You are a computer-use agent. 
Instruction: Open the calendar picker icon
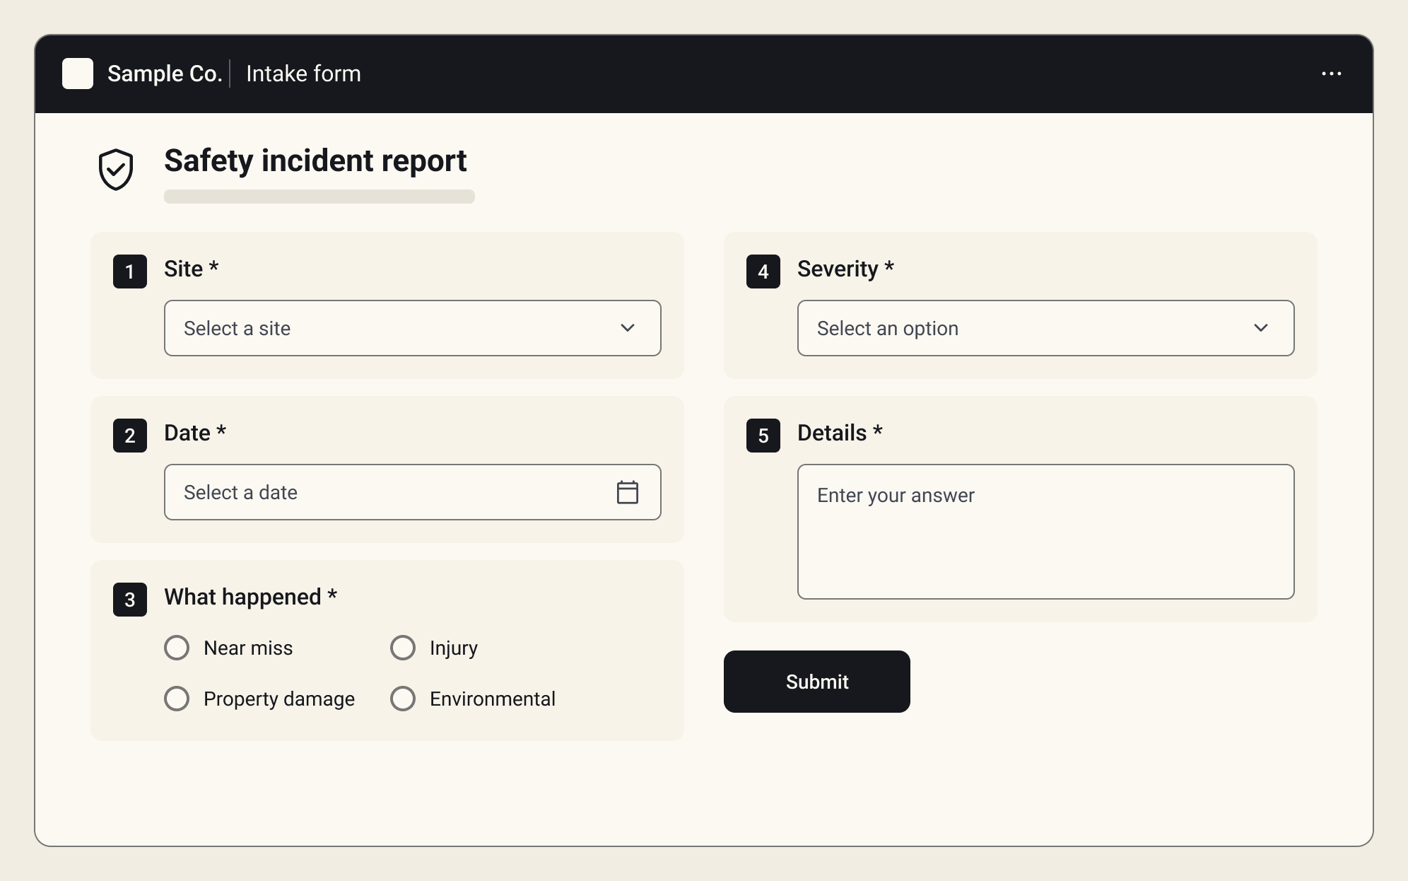click(628, 492)
